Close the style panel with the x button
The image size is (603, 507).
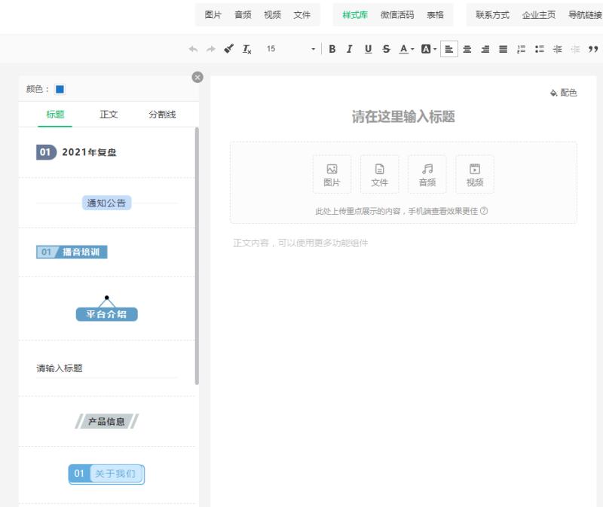[x=197, y=77]
